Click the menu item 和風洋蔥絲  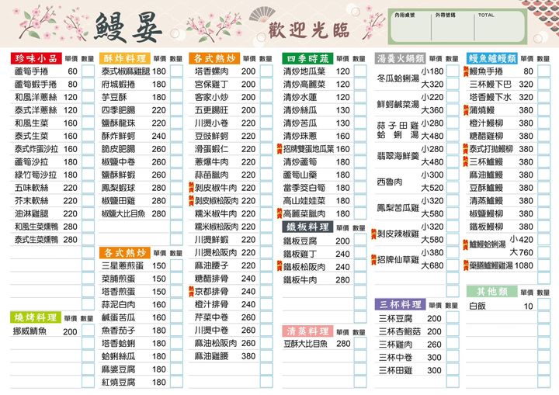[36, 97]
